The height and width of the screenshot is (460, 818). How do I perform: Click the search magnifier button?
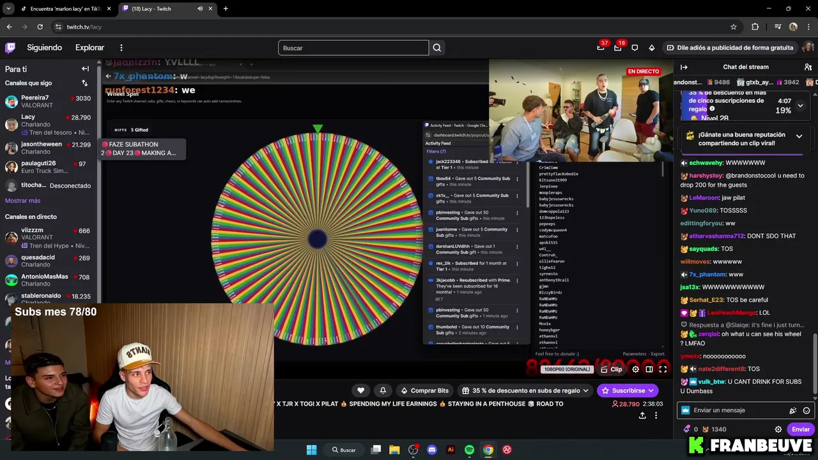[x=437, y=48]
